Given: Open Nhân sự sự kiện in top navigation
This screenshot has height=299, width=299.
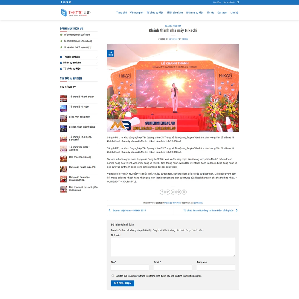Looking at the screenshot, I should (x=195, y=13).
